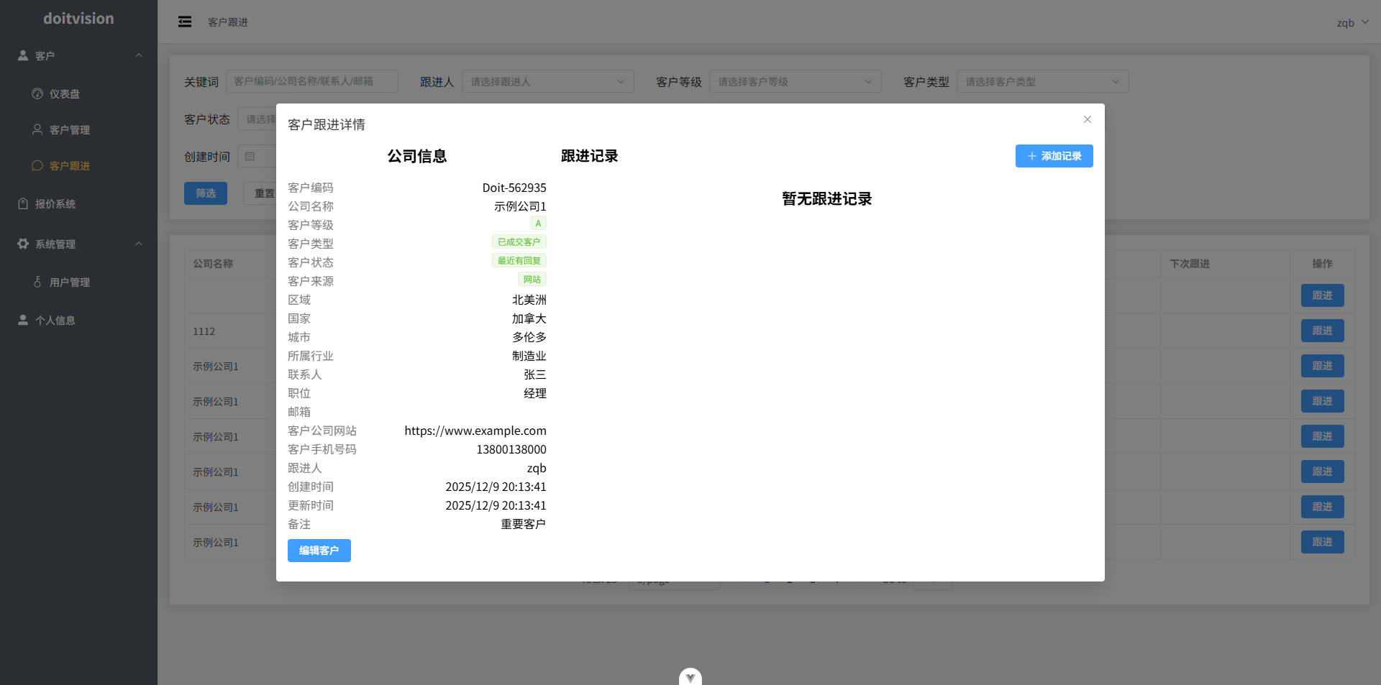Click the grade A tag
The width and height of the screenshot is (1381, 685).
(x=538, y=224)
